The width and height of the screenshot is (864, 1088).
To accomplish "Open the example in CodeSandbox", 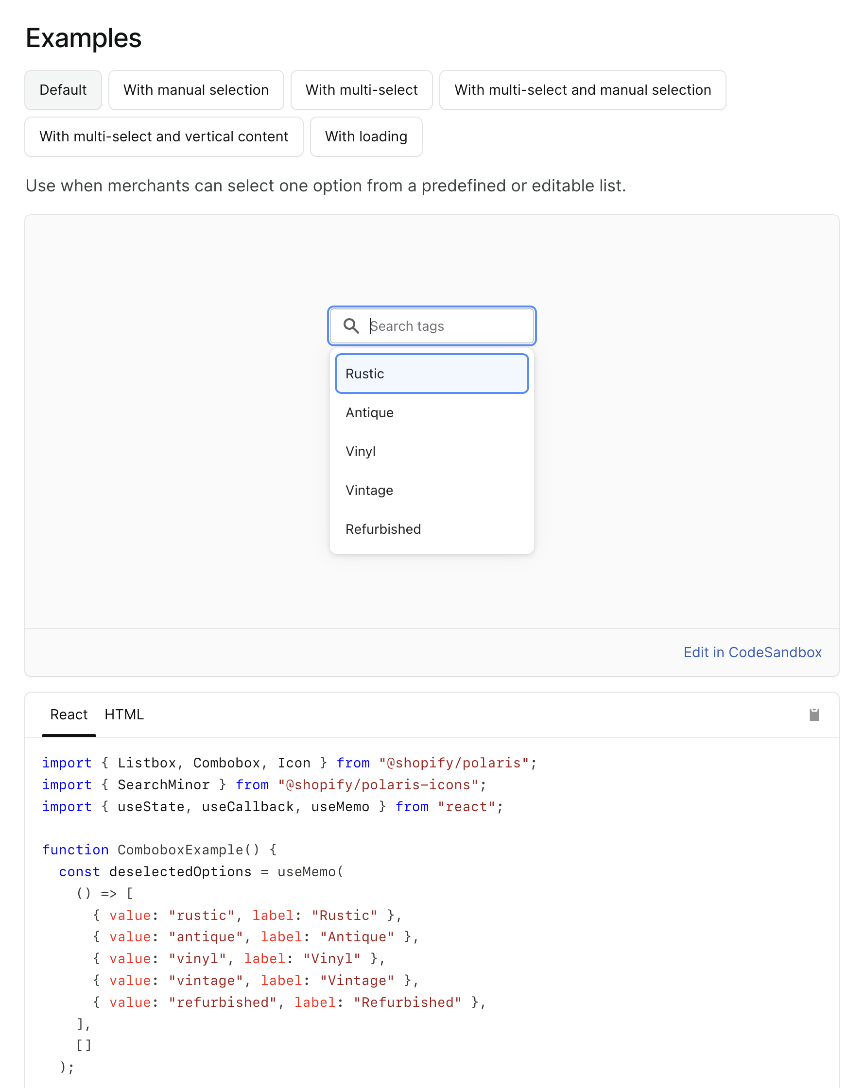I will coord(752,652).
